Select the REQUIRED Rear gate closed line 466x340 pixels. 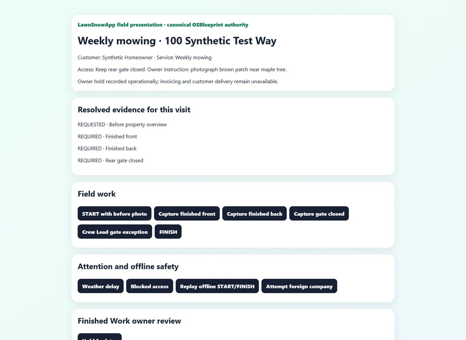(x=110, y=161)
